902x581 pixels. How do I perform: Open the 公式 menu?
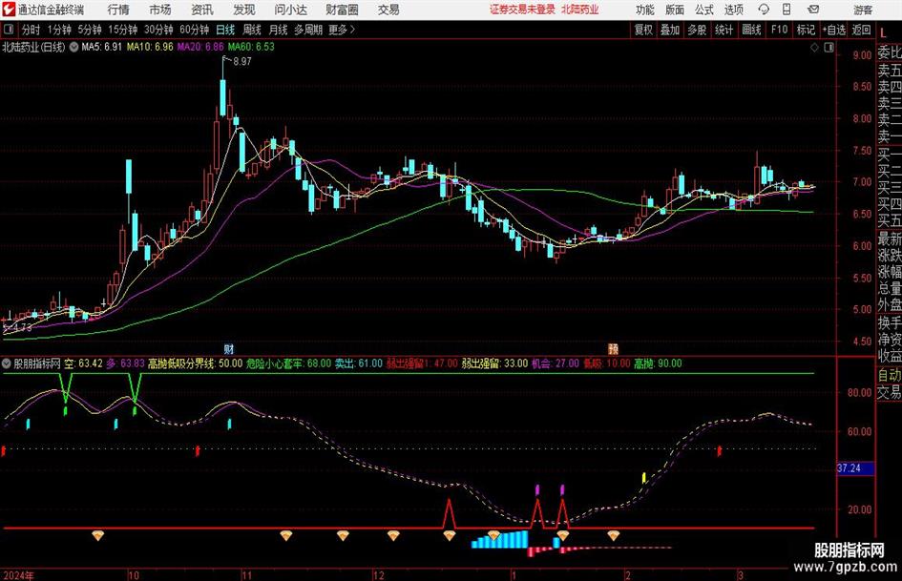tap(704, 10)
